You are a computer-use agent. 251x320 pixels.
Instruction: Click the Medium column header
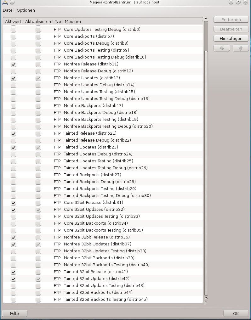133,21
